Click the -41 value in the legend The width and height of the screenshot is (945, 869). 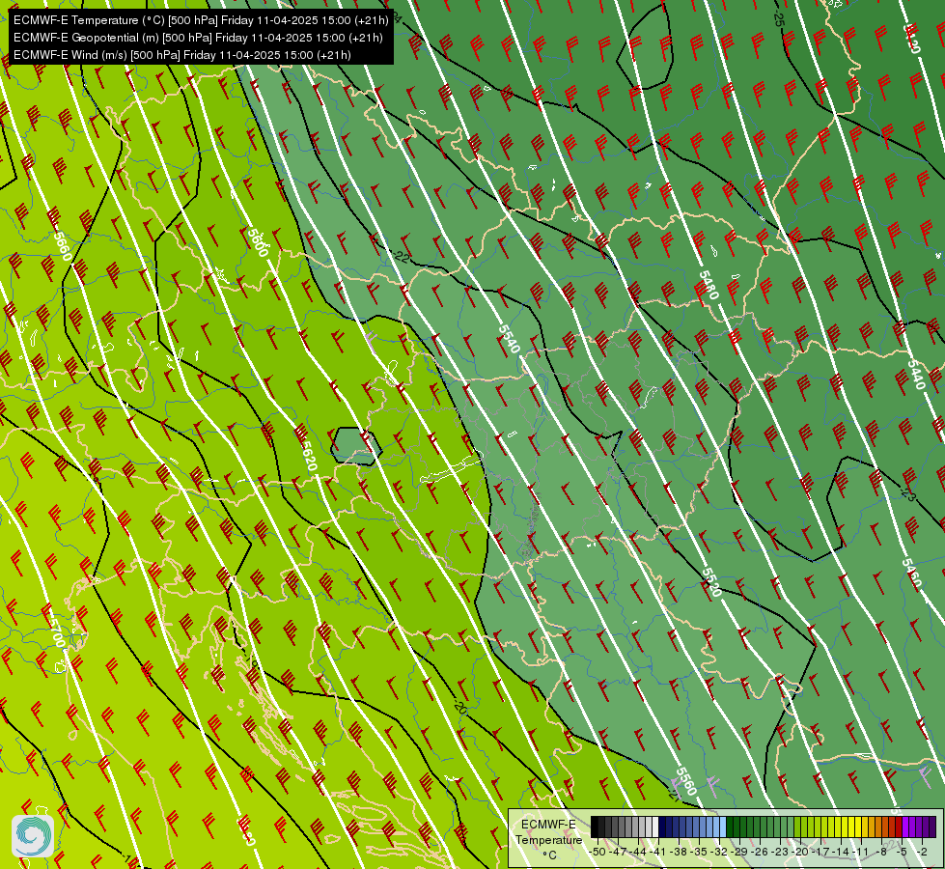[x=657, y=852]
